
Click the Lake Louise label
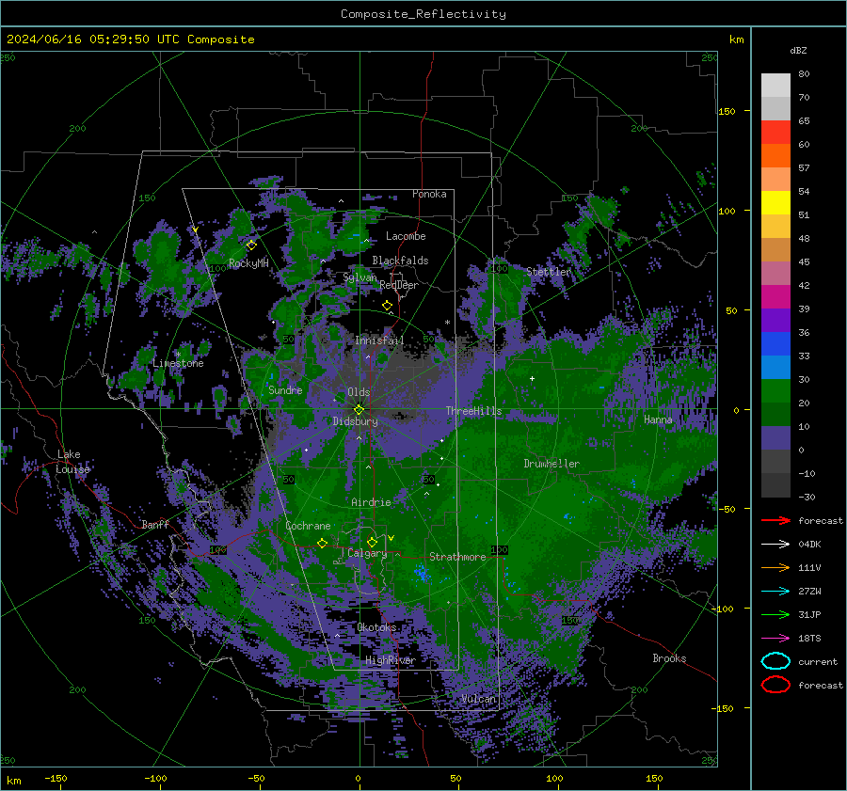(x=72, y=462)
